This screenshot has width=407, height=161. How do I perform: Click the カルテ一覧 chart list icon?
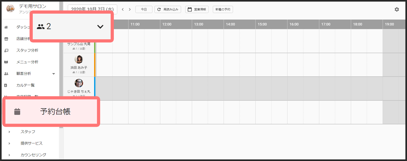click(x=6, y=85)
